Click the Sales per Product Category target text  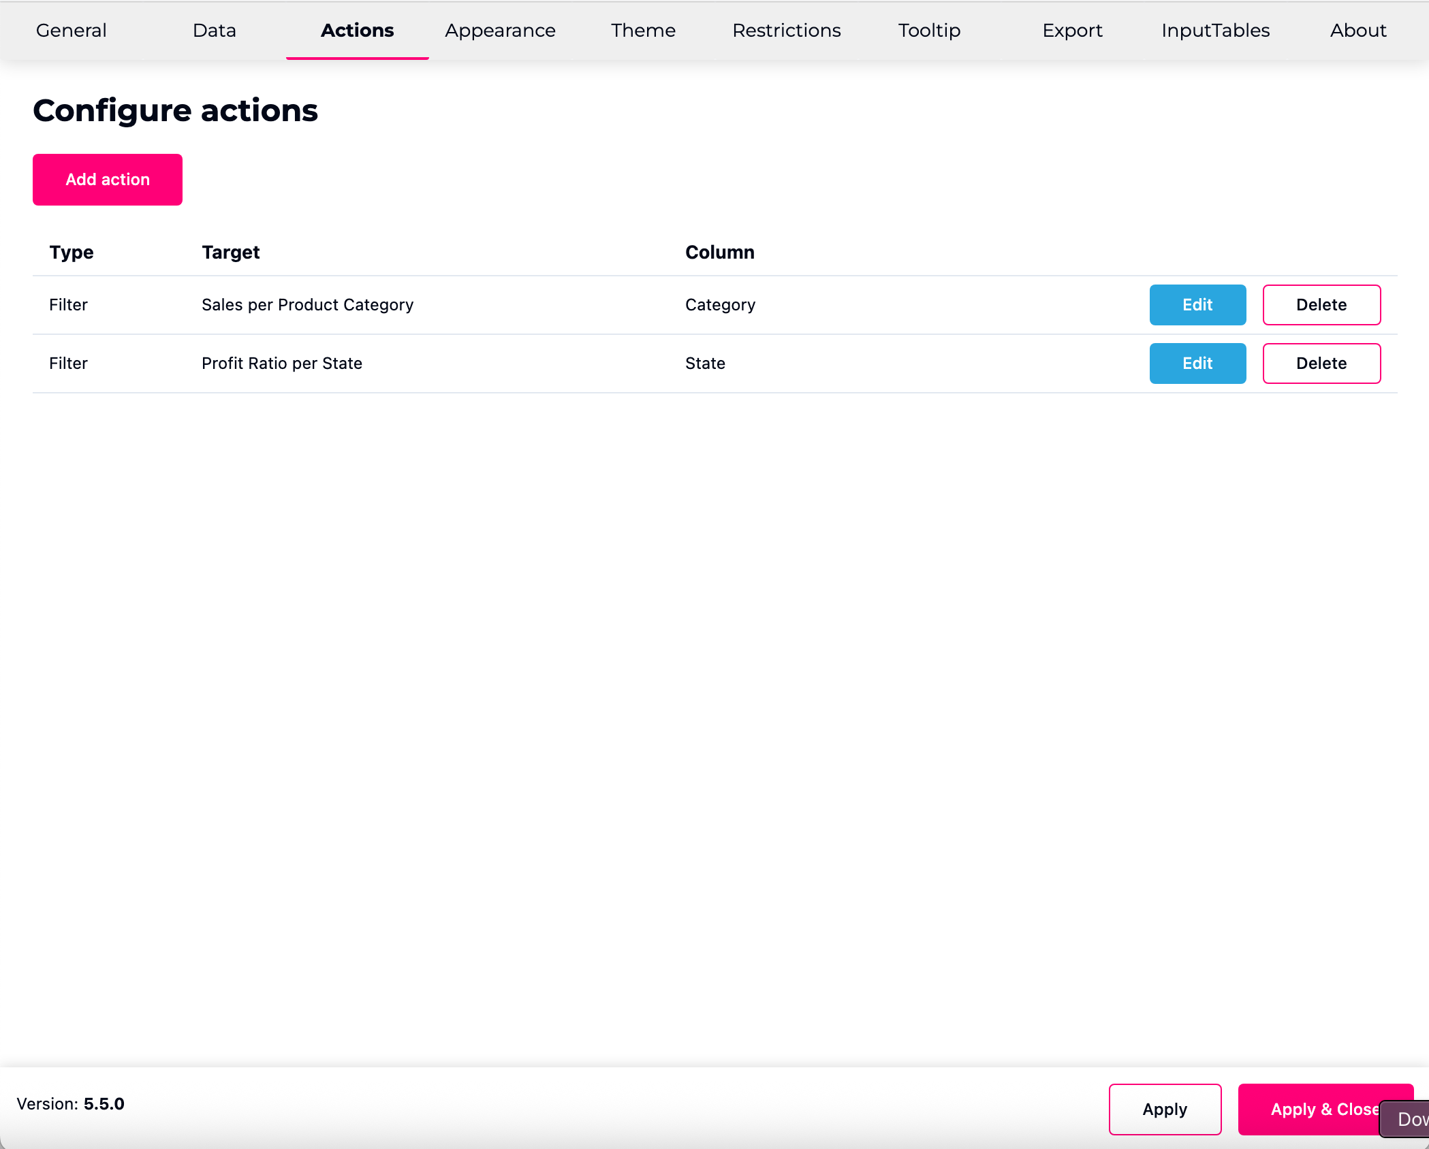[307, 305]
